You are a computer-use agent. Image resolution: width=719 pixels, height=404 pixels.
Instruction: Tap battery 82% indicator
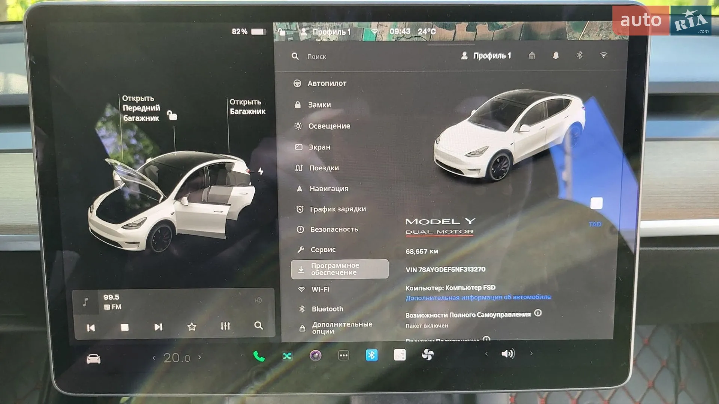tap(249, 31)
